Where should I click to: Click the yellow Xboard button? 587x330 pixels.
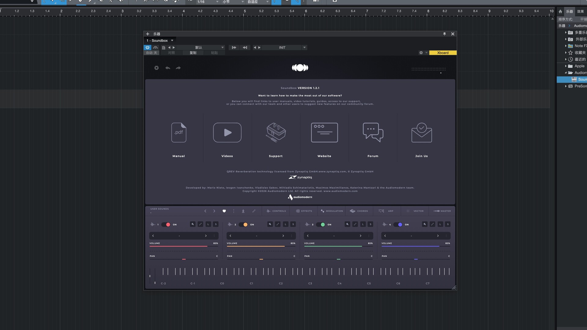(442, 53)
